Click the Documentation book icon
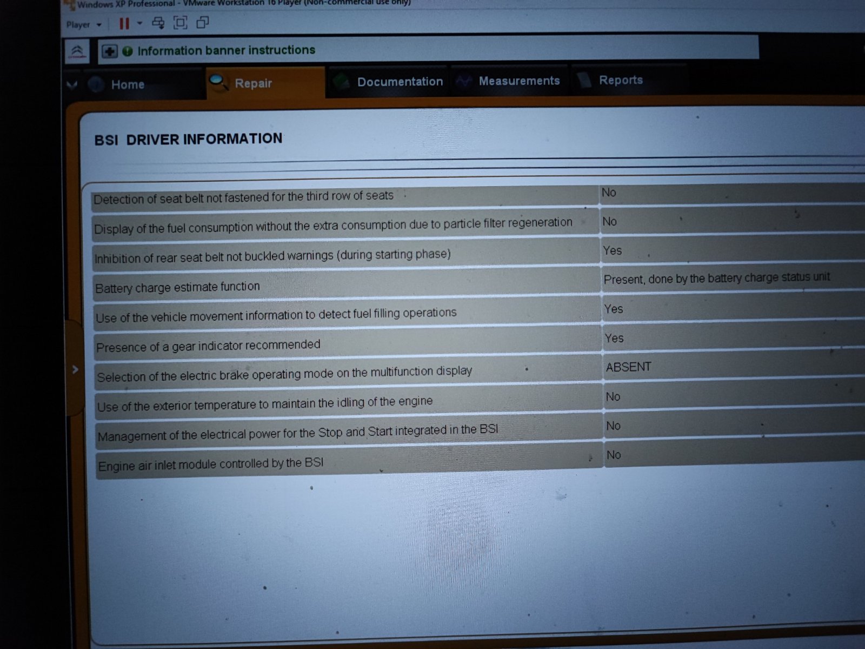 click(342, 82)
